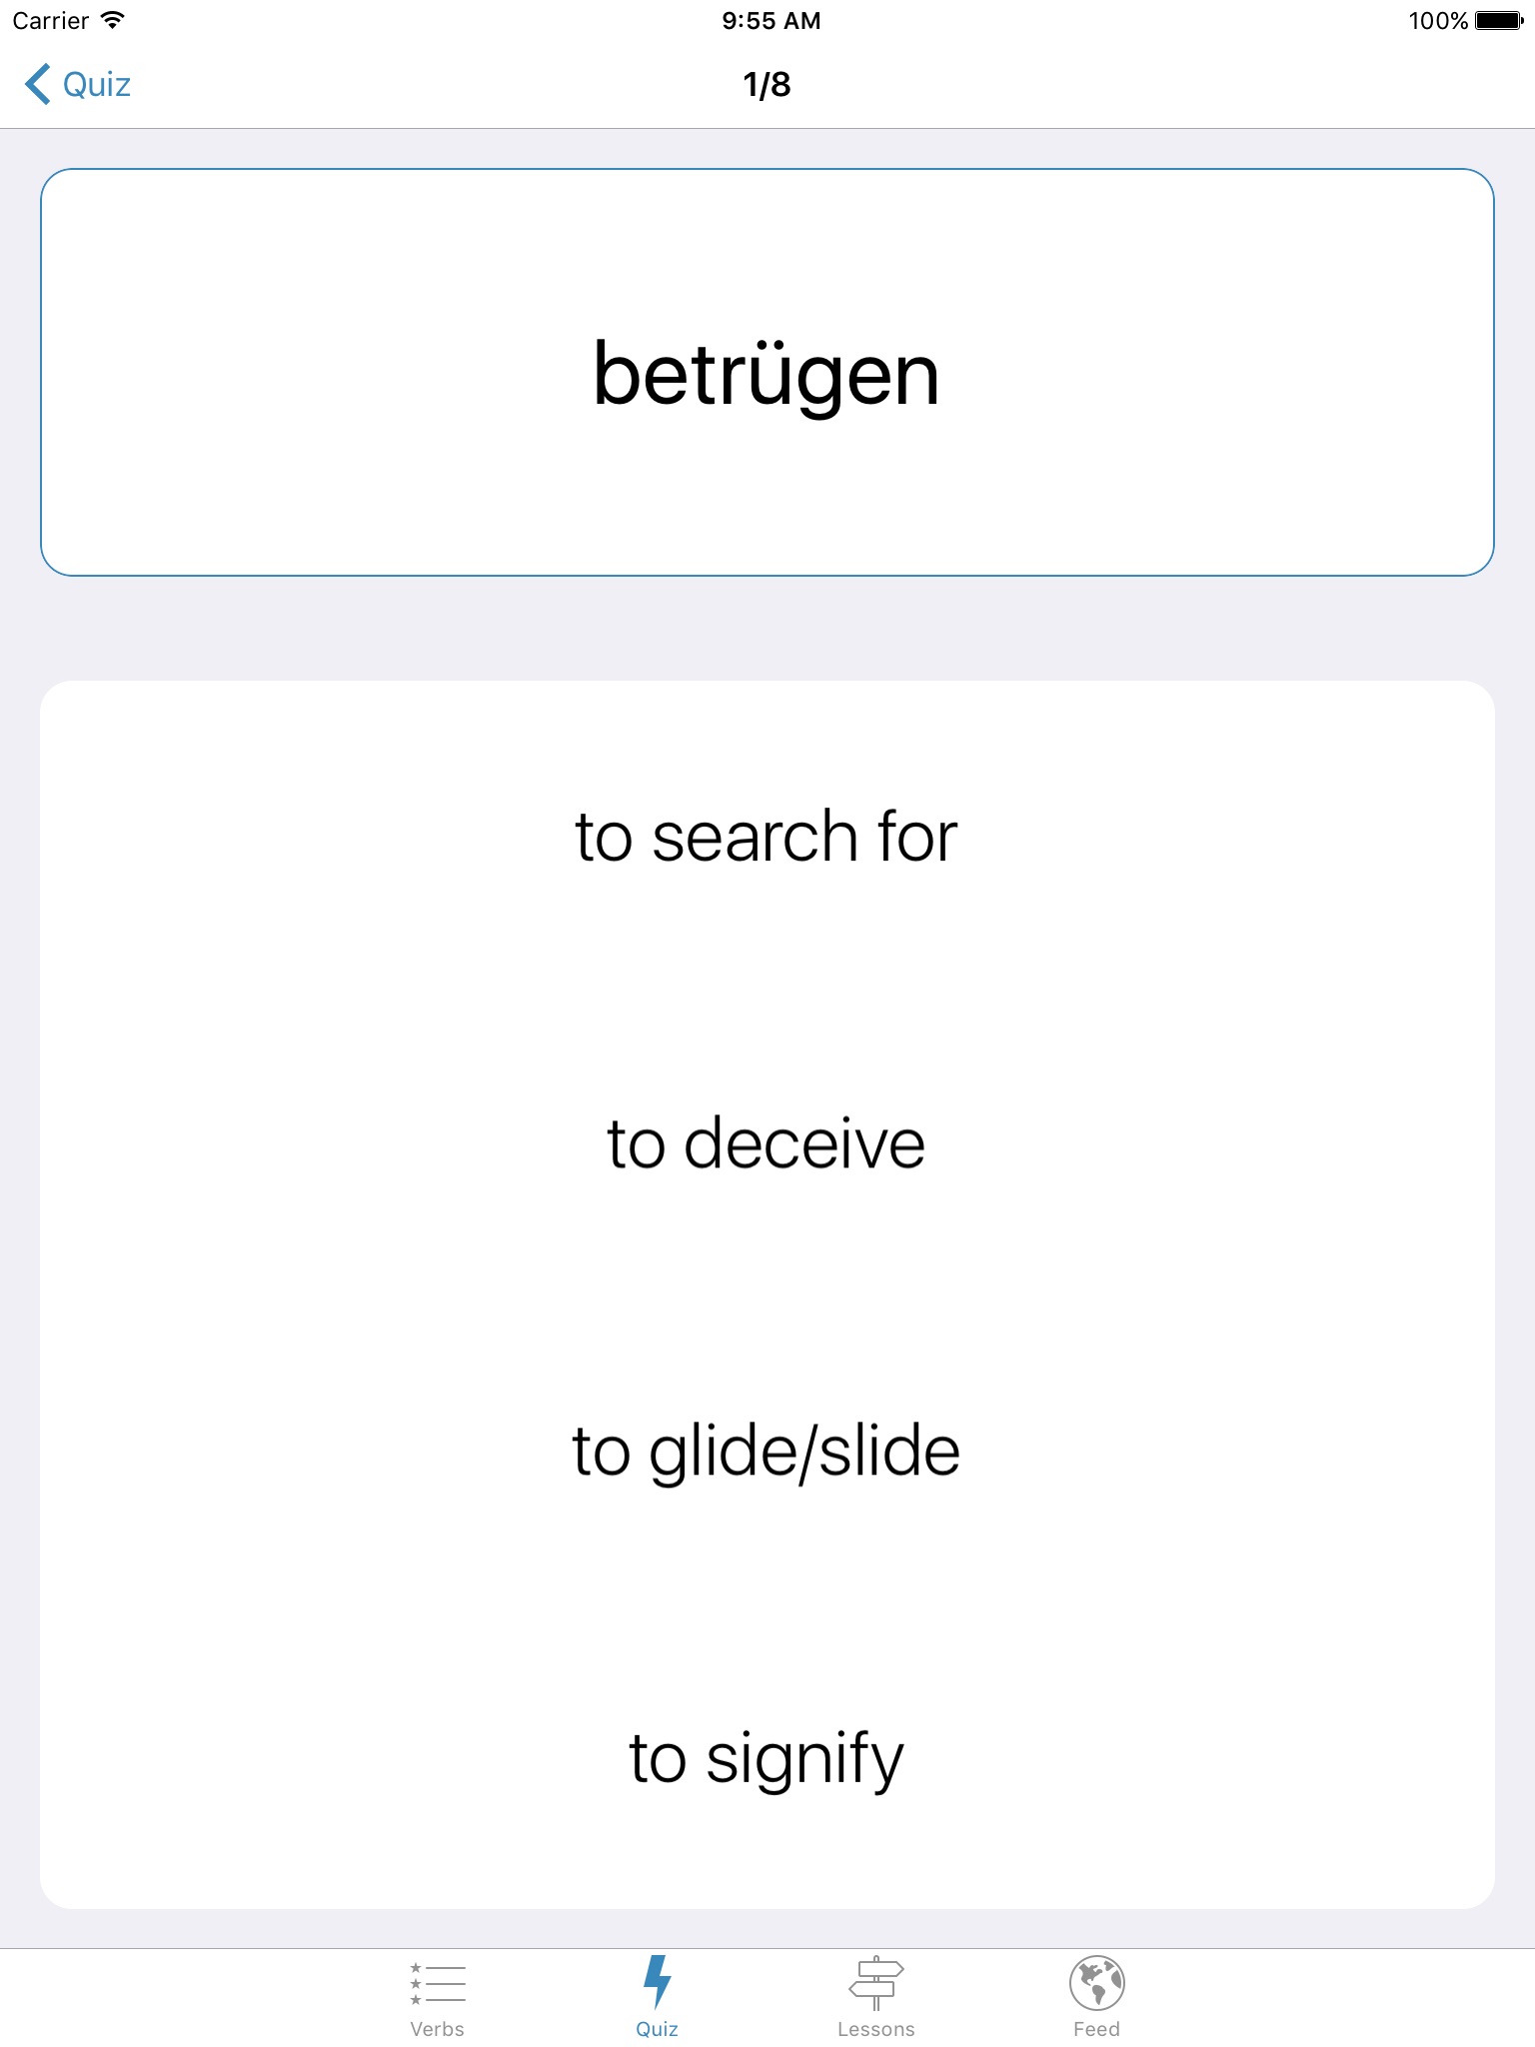Open the Verbs star-list icon
This screenshot has width=1535, height=2047.
438,1984
